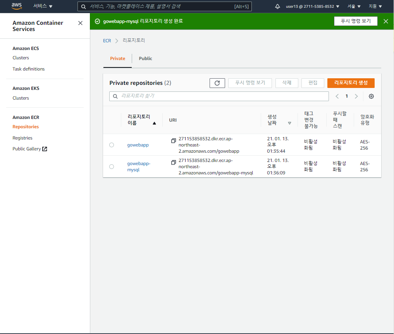Copy the gowebapp URI with copy icon

point(174,141)
